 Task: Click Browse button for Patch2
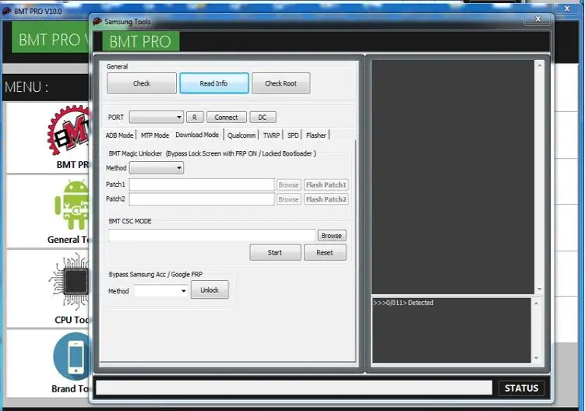point(288,199)
